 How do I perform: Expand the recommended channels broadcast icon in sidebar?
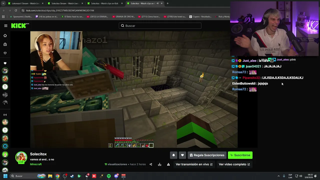pos(5,115)
